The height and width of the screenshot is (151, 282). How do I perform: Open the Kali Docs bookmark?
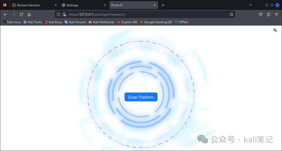point(53,22)
